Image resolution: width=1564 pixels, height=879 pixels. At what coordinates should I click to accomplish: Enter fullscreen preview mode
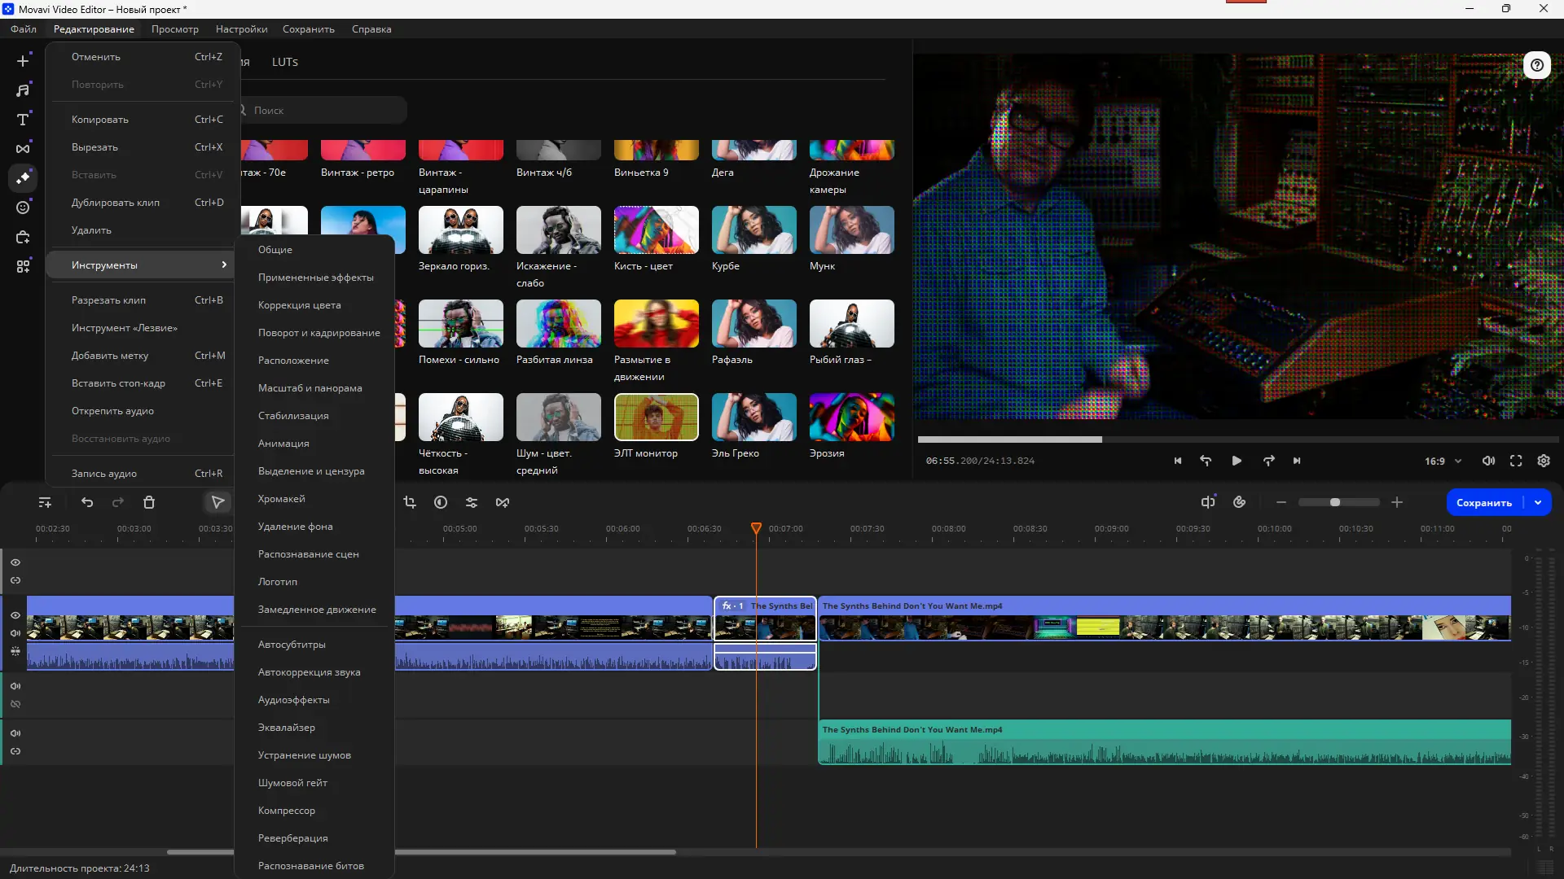pyautogui.click(x=1516, y=461)
